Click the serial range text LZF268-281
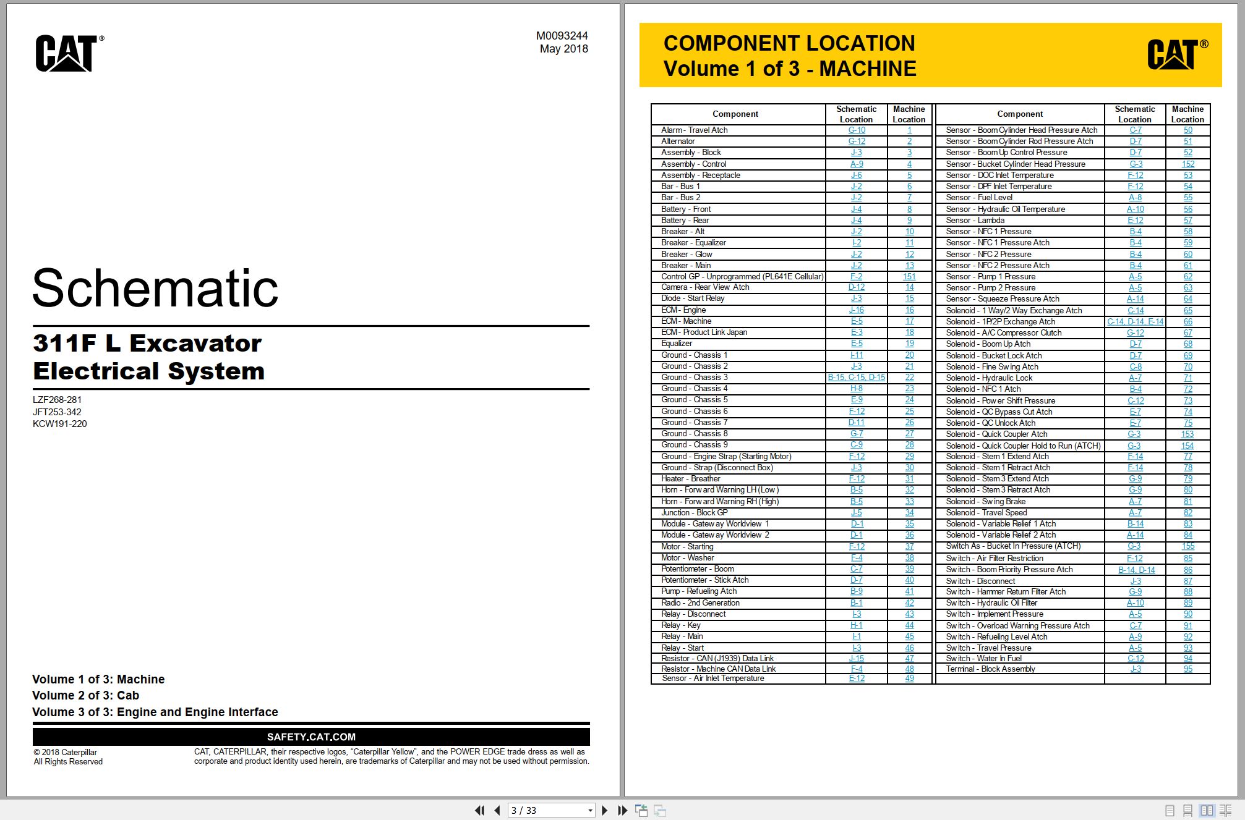The width and height of the screenshot is (1245, 820). [57, 400]
